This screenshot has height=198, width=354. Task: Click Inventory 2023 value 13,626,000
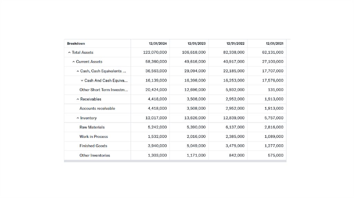(194, 118)
